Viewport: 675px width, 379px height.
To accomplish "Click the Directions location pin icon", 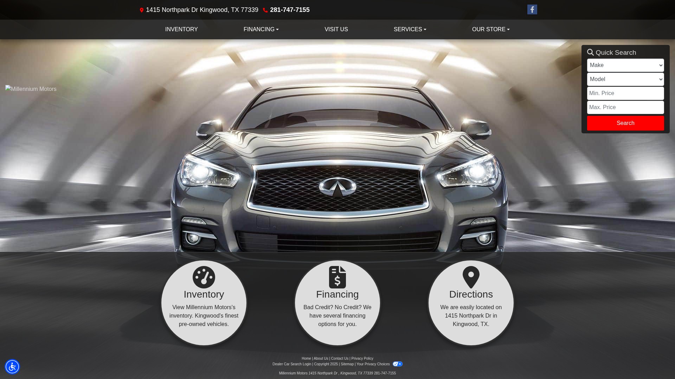I will click(x=471, y=277).
